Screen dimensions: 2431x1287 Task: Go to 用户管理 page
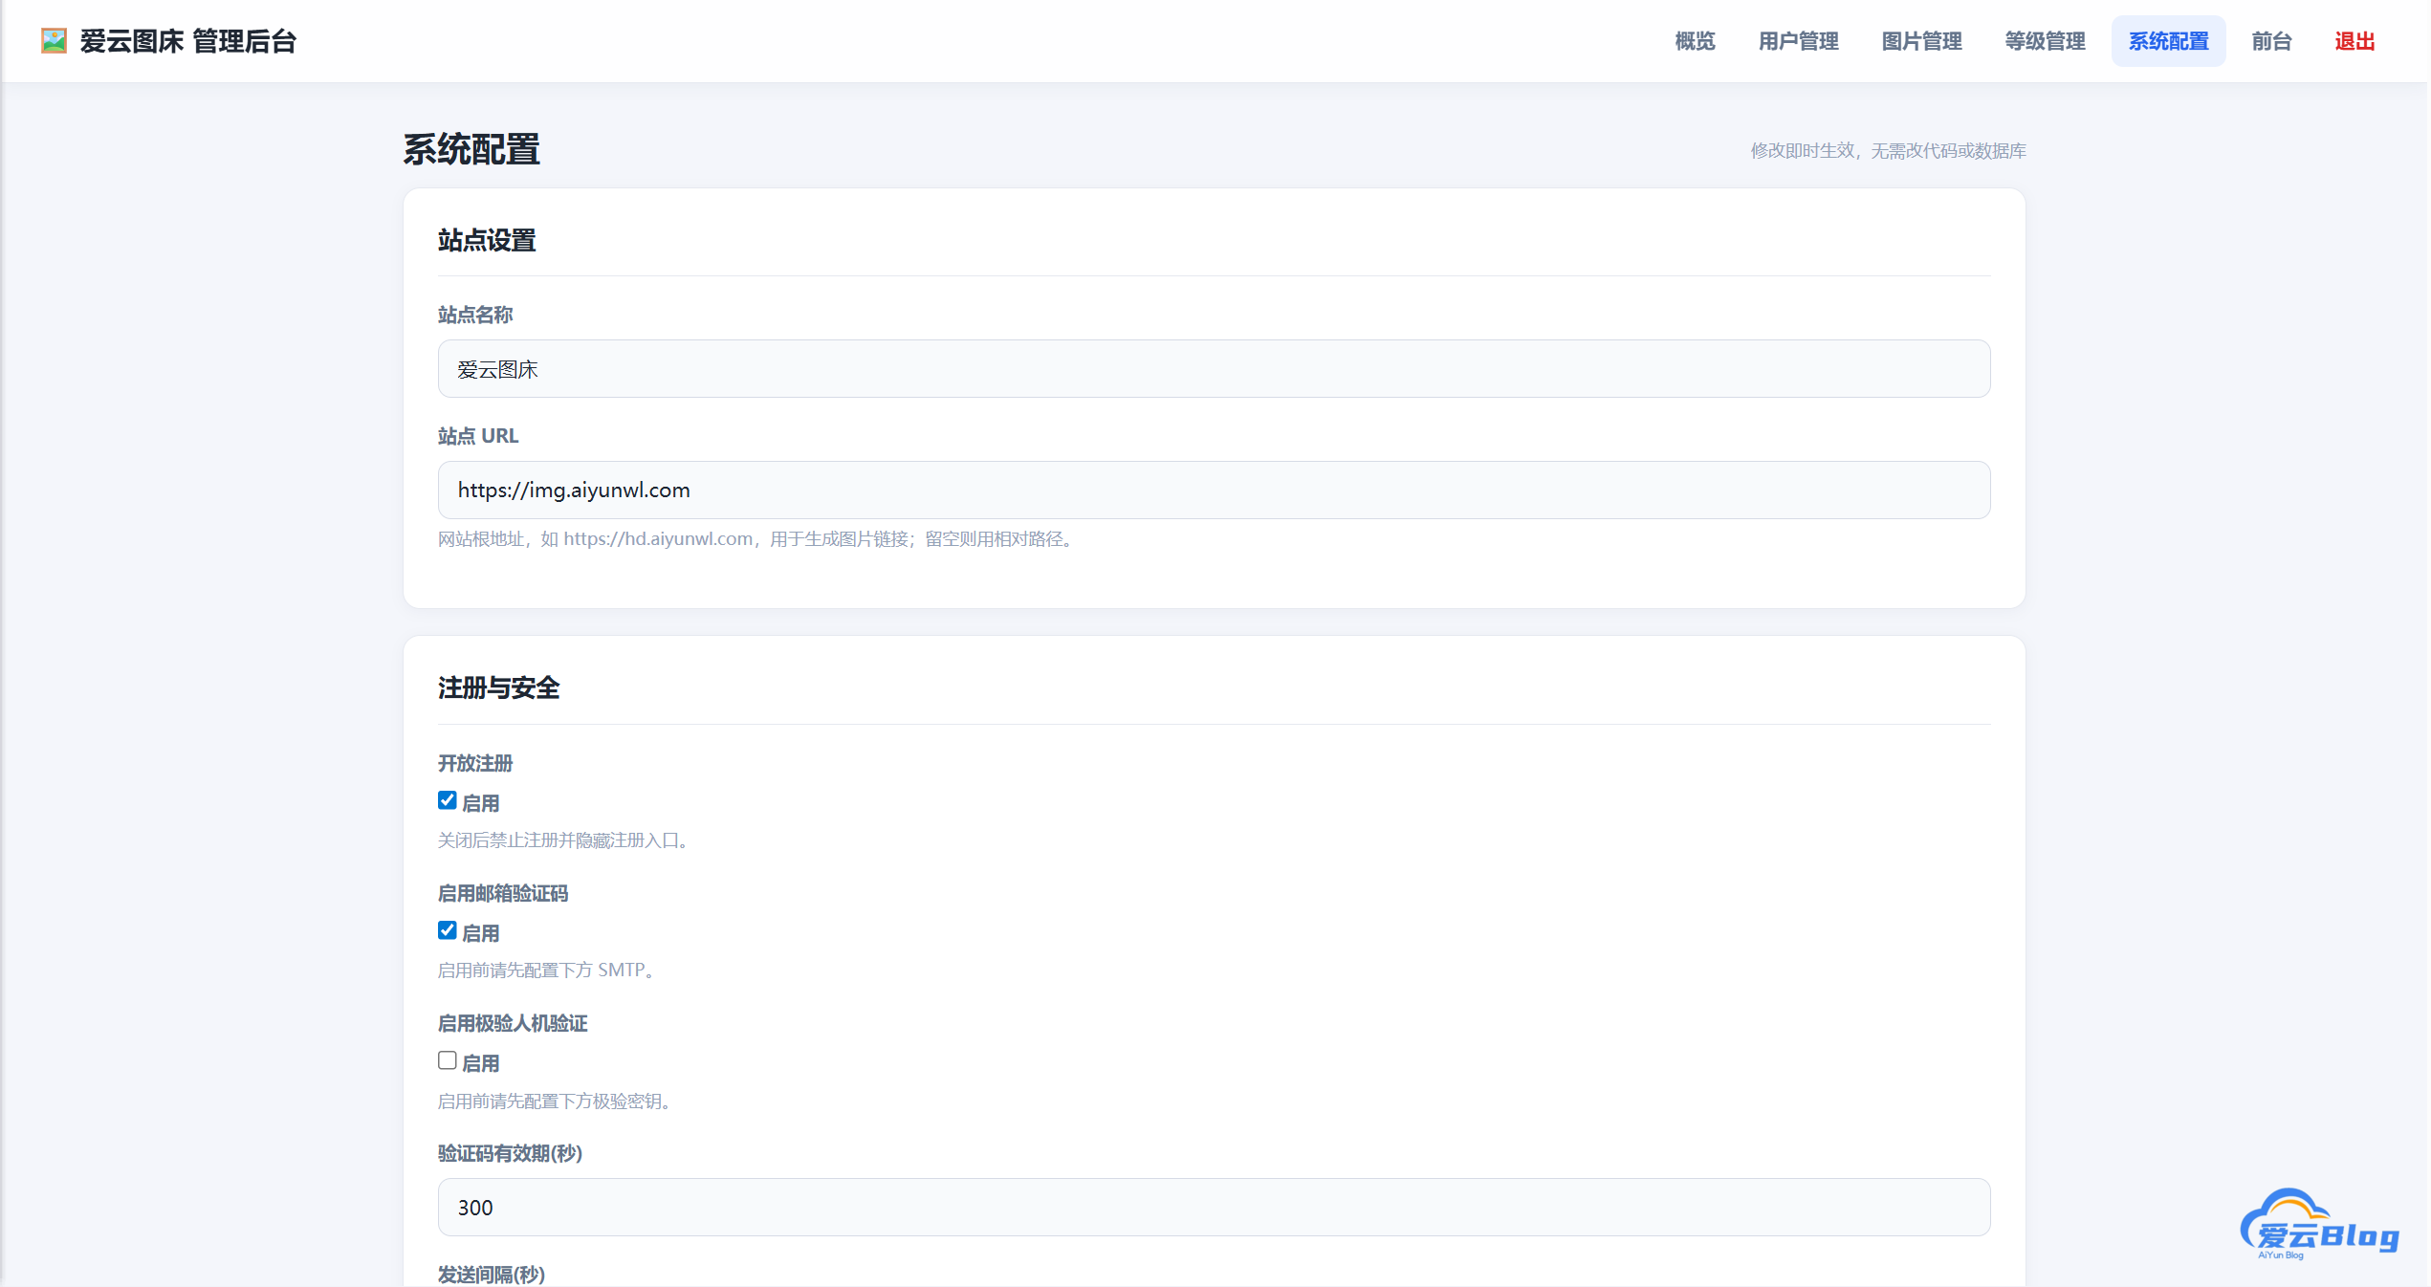pyautogui.click(x=1798, y=41)
